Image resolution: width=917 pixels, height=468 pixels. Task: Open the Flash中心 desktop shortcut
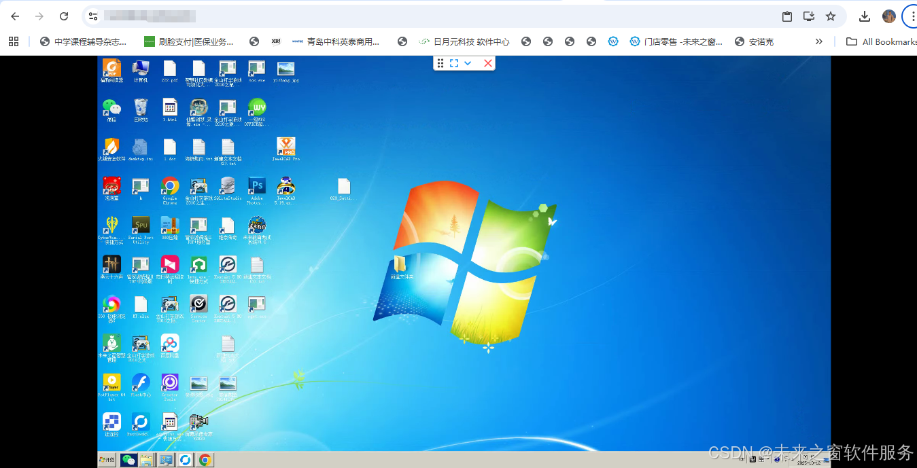click(141, 386)
